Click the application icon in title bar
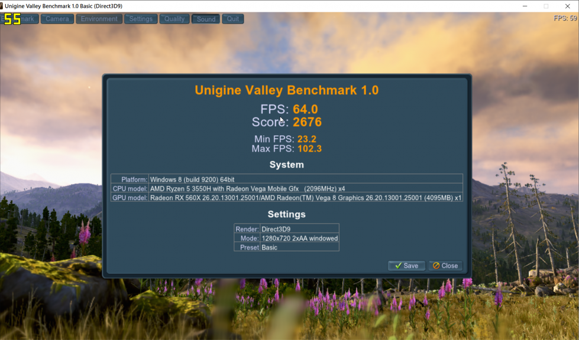This screenshot has width=579, height=340. click(1, 6)
